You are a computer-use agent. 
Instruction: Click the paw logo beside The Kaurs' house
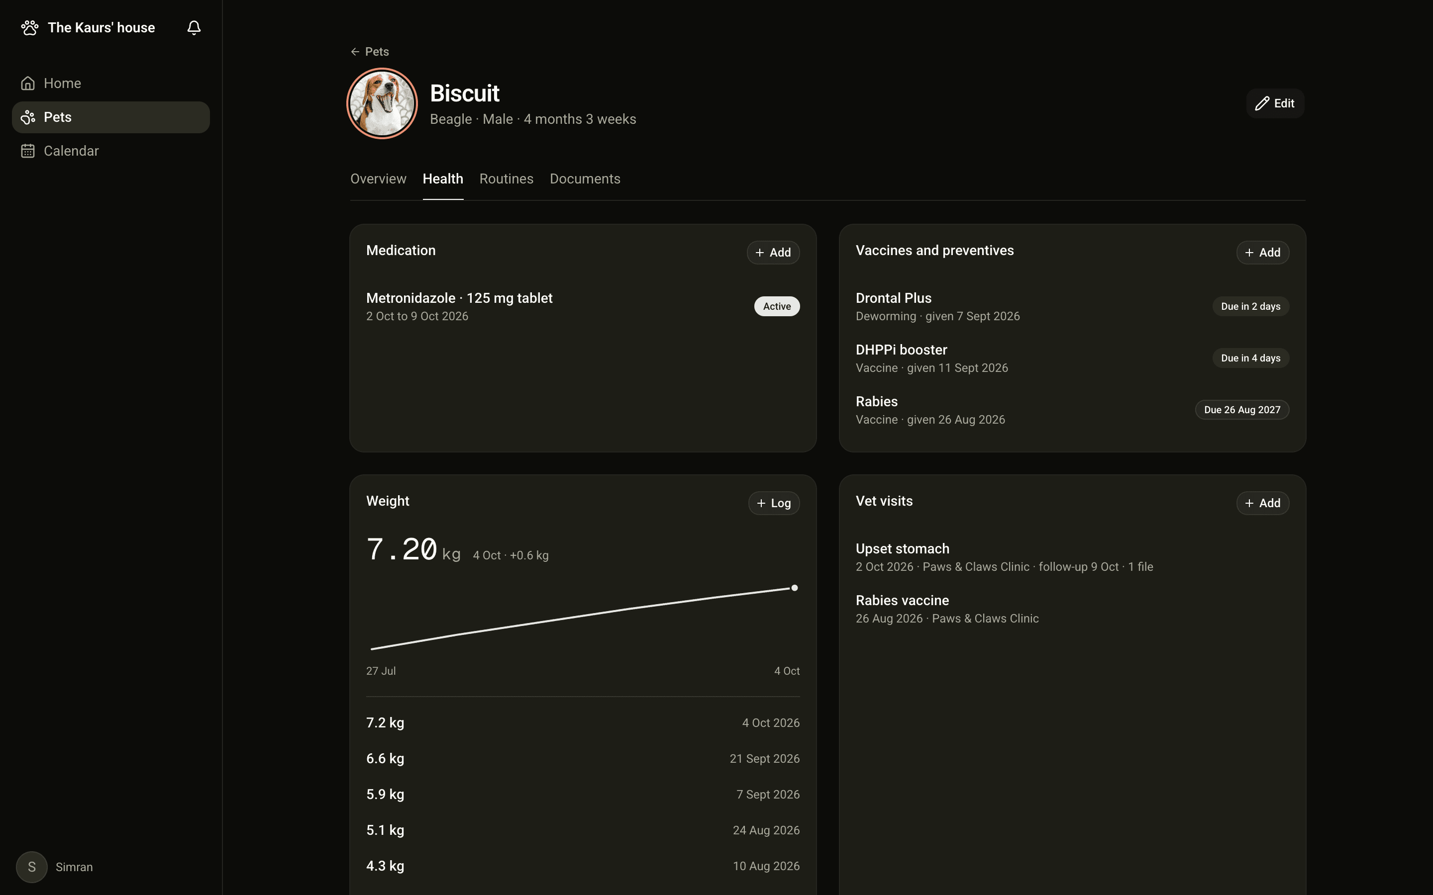point(30,28)
